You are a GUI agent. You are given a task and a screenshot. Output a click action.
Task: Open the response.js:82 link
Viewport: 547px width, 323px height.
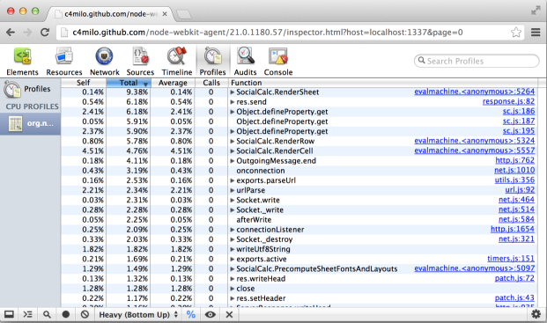(x=508, y=101)
